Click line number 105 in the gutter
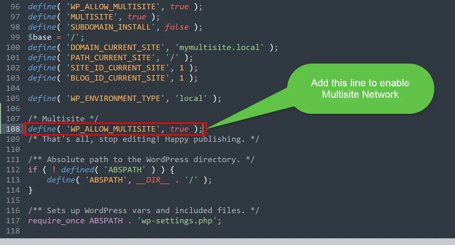Screen dimensions: 455x245 (x=13, y=98)
